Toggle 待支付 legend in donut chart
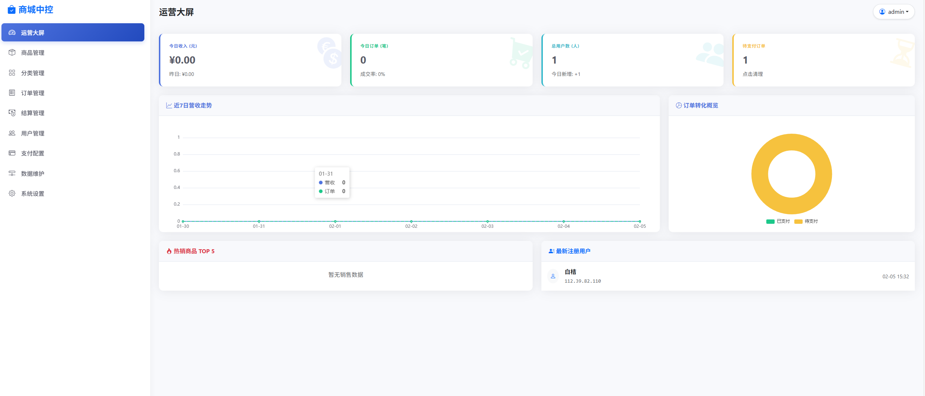This screenshot has width=925, height=396. [806, 221]
